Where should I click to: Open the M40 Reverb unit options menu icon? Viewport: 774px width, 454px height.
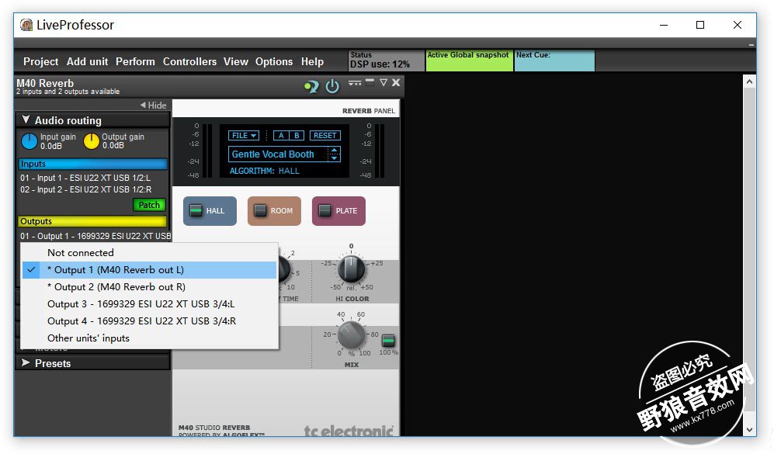tap(355, 83)
